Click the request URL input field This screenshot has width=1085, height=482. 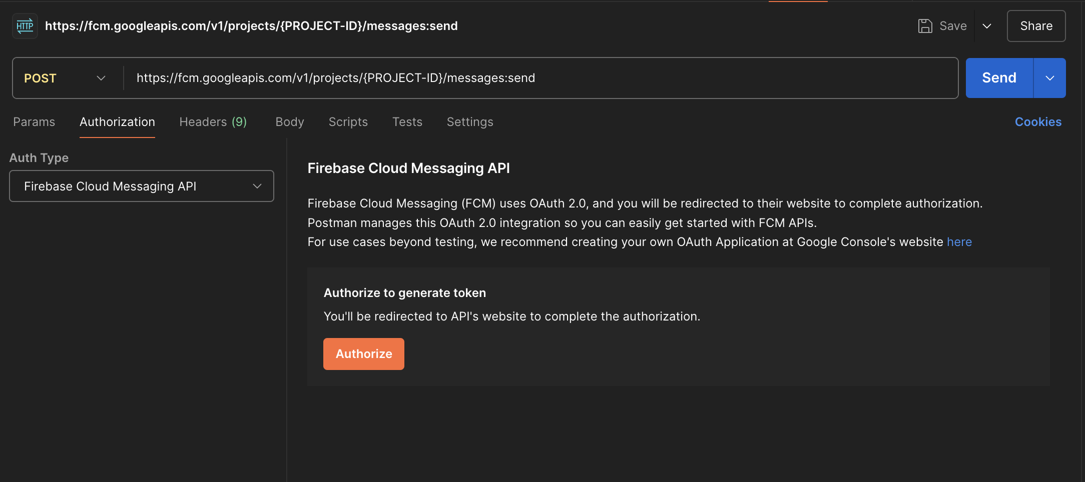pyautogui.click(x=540, y=78)
